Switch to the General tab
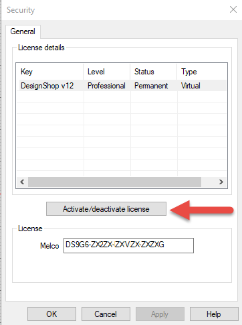This screenshot has height=325, width=242. pos(23,31)
